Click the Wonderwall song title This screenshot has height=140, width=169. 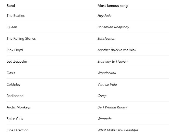click(x=107, y=73)
